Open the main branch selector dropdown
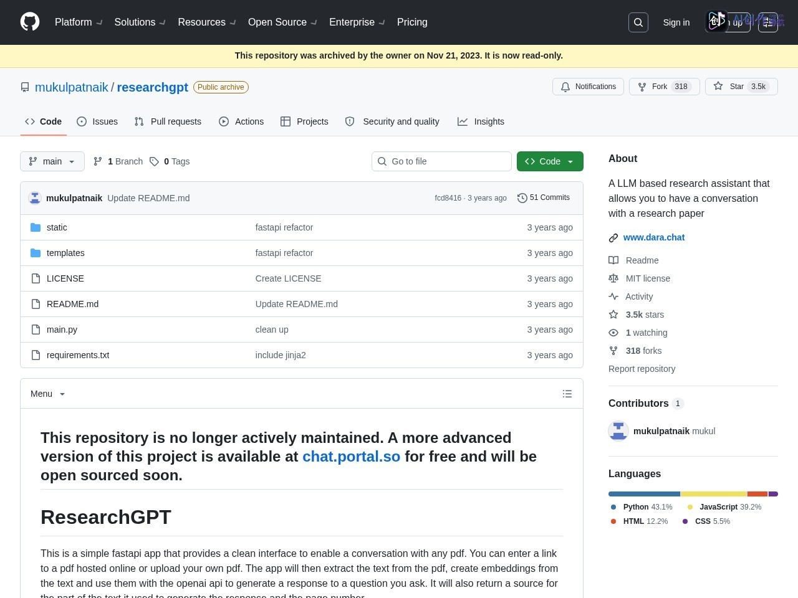The width and height of the screenshot is (798, 598). (x=52, y=161)
